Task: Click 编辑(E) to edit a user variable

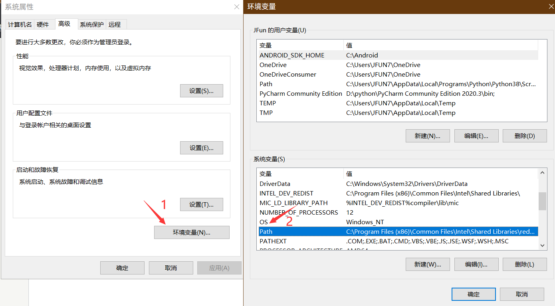Action: [x=476, y=136]
